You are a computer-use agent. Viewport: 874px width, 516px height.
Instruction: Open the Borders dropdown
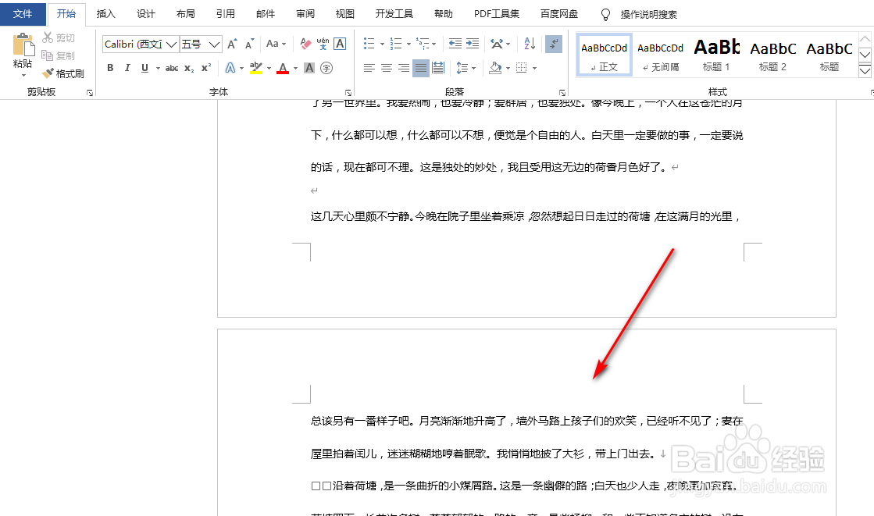534,68
